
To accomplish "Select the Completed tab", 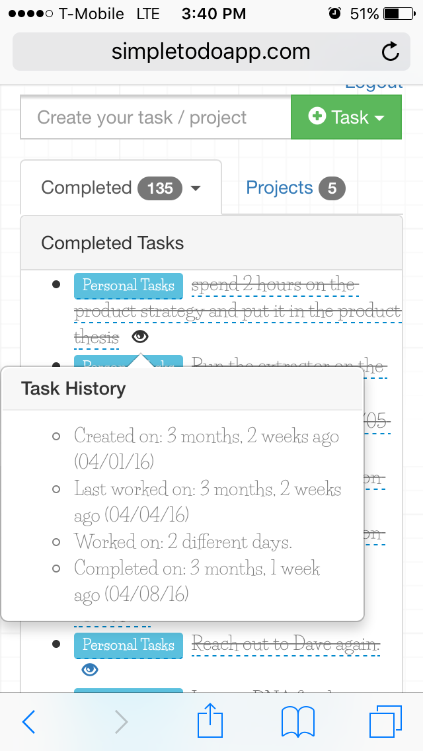I will 87,188.
